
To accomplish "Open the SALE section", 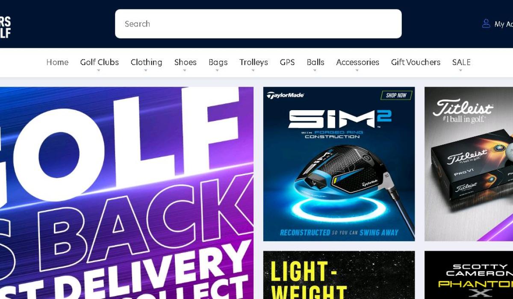I will 461,62.
